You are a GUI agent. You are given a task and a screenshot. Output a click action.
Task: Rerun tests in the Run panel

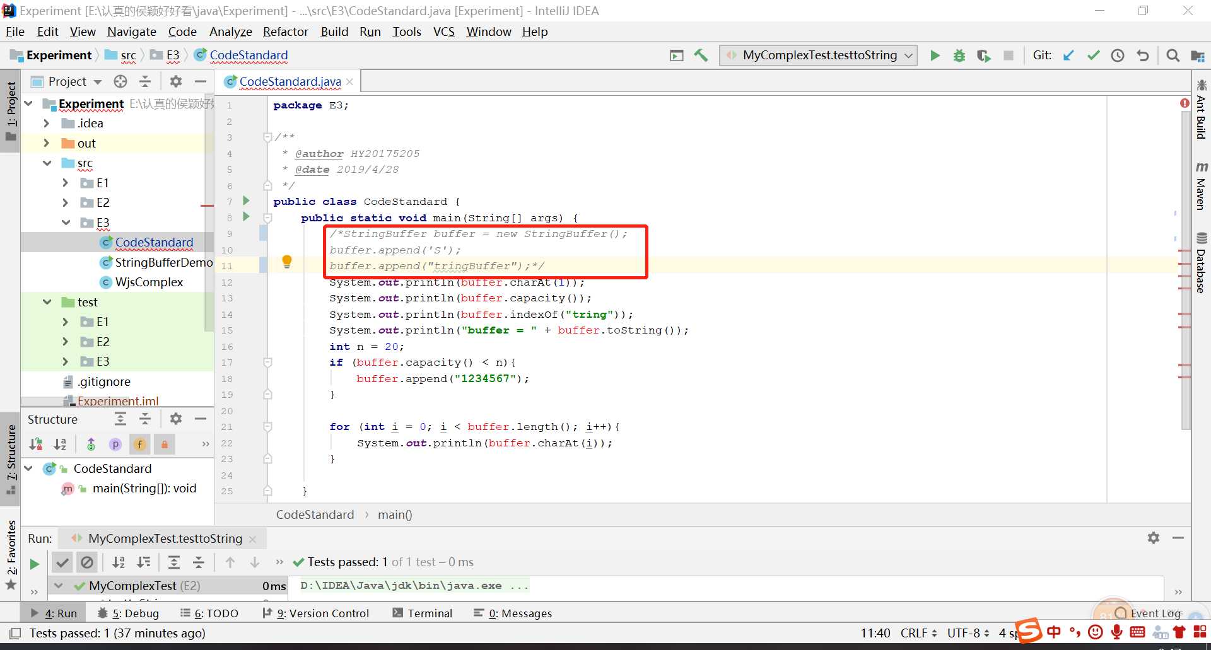click(35, 564)
